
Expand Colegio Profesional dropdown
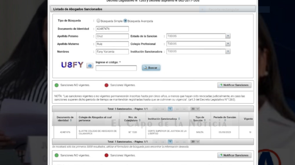click(228, 44)
